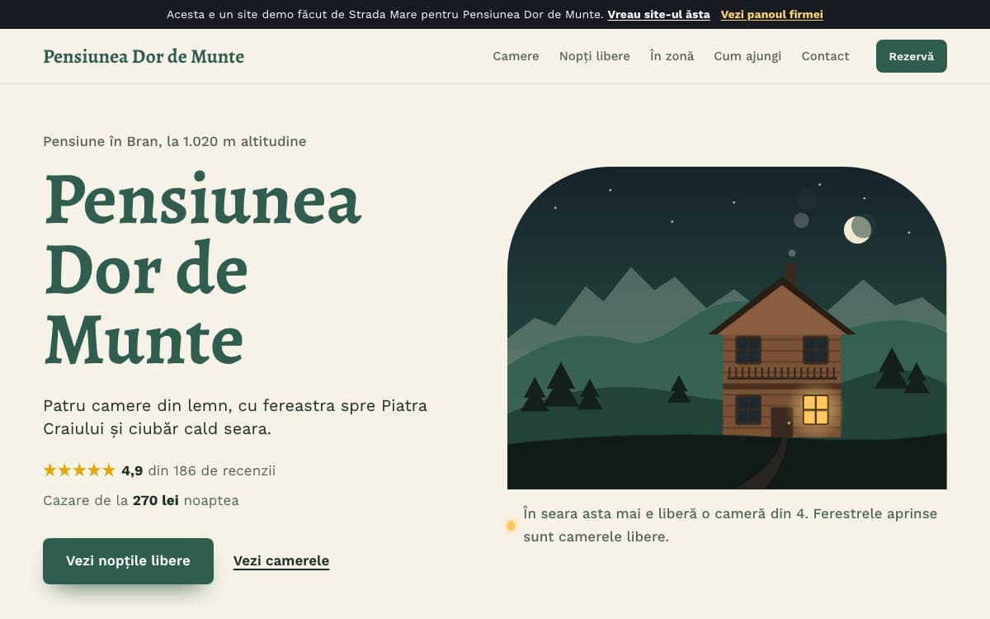This screenshot has width=990, height=619.
Task: Click the Vreau site-ul ăsta link
Action: [658, 14]
